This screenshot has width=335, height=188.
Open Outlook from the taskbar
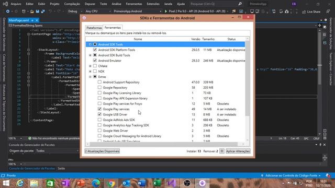click(126, 183)
